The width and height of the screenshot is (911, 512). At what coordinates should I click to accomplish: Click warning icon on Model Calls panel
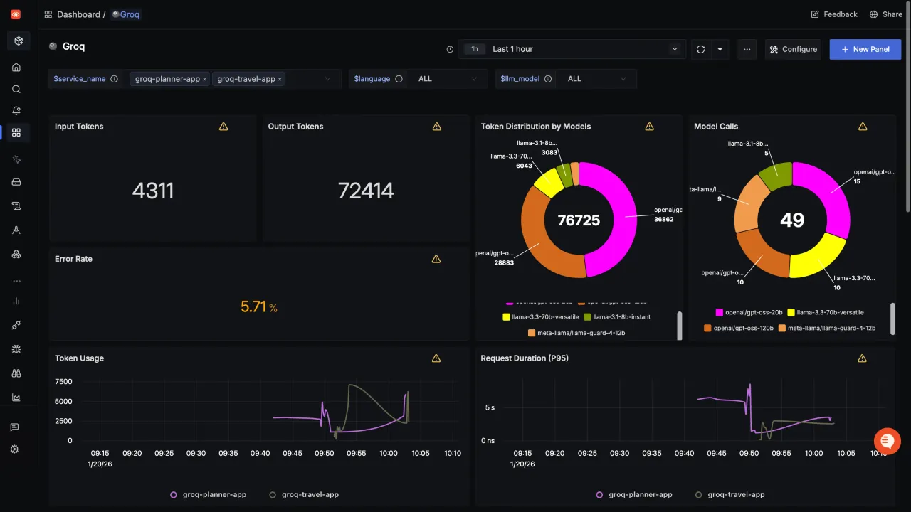tap(863, 127)
